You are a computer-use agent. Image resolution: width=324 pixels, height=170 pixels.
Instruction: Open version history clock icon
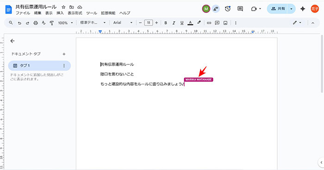[228, 9]
